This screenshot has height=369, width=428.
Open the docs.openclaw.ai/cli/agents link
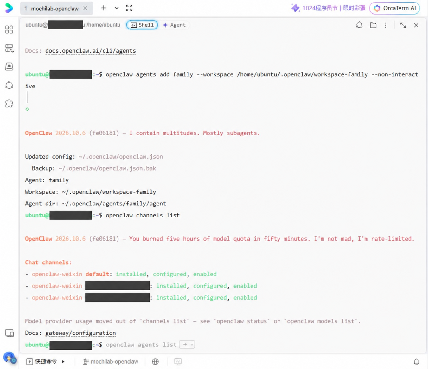[x=91, y=51]
